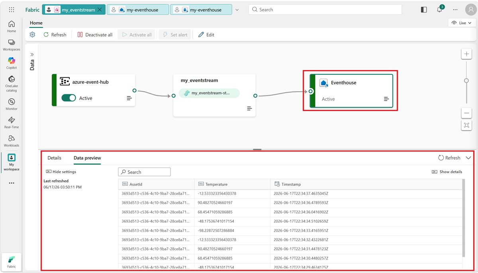Open my_eventstream node menu icon
Screen dimensions: 478x273
[x=249, y=108]
